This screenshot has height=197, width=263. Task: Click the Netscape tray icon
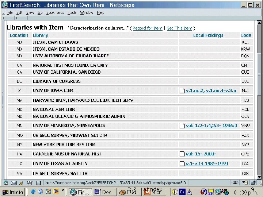[x=218, y=192]
